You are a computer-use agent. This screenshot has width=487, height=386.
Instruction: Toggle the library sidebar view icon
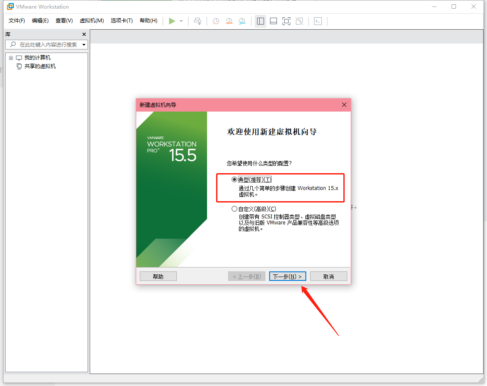260,21
